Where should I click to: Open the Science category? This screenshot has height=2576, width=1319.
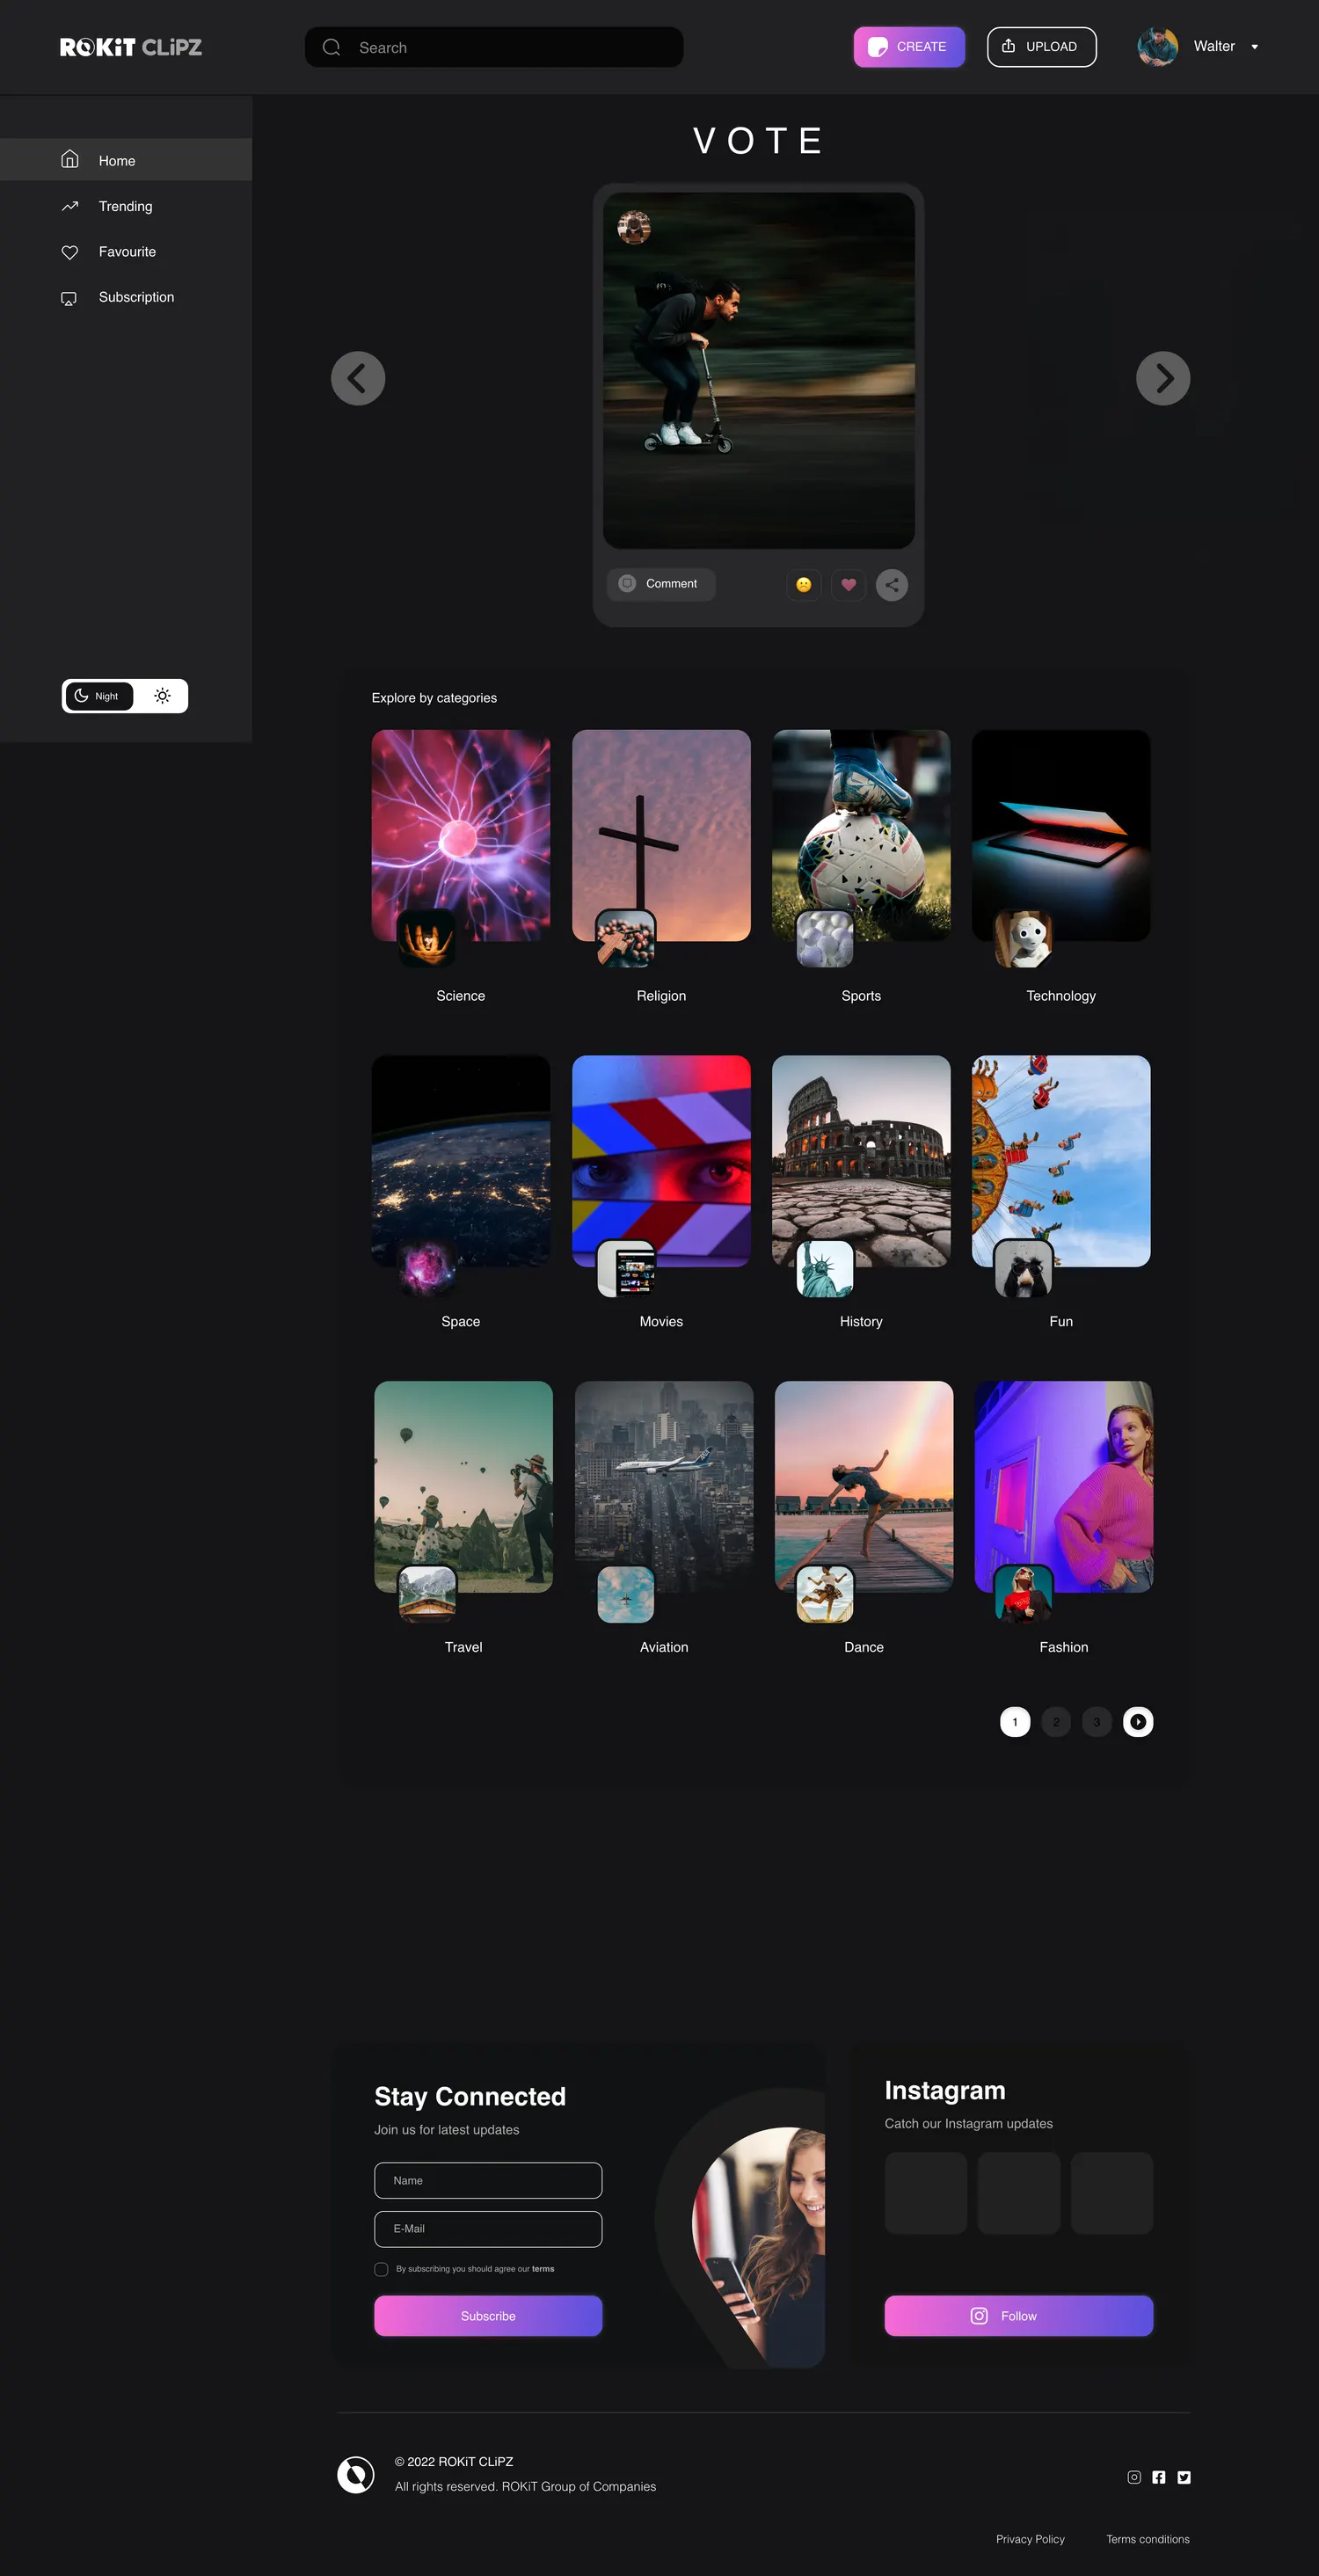point(461,835)
